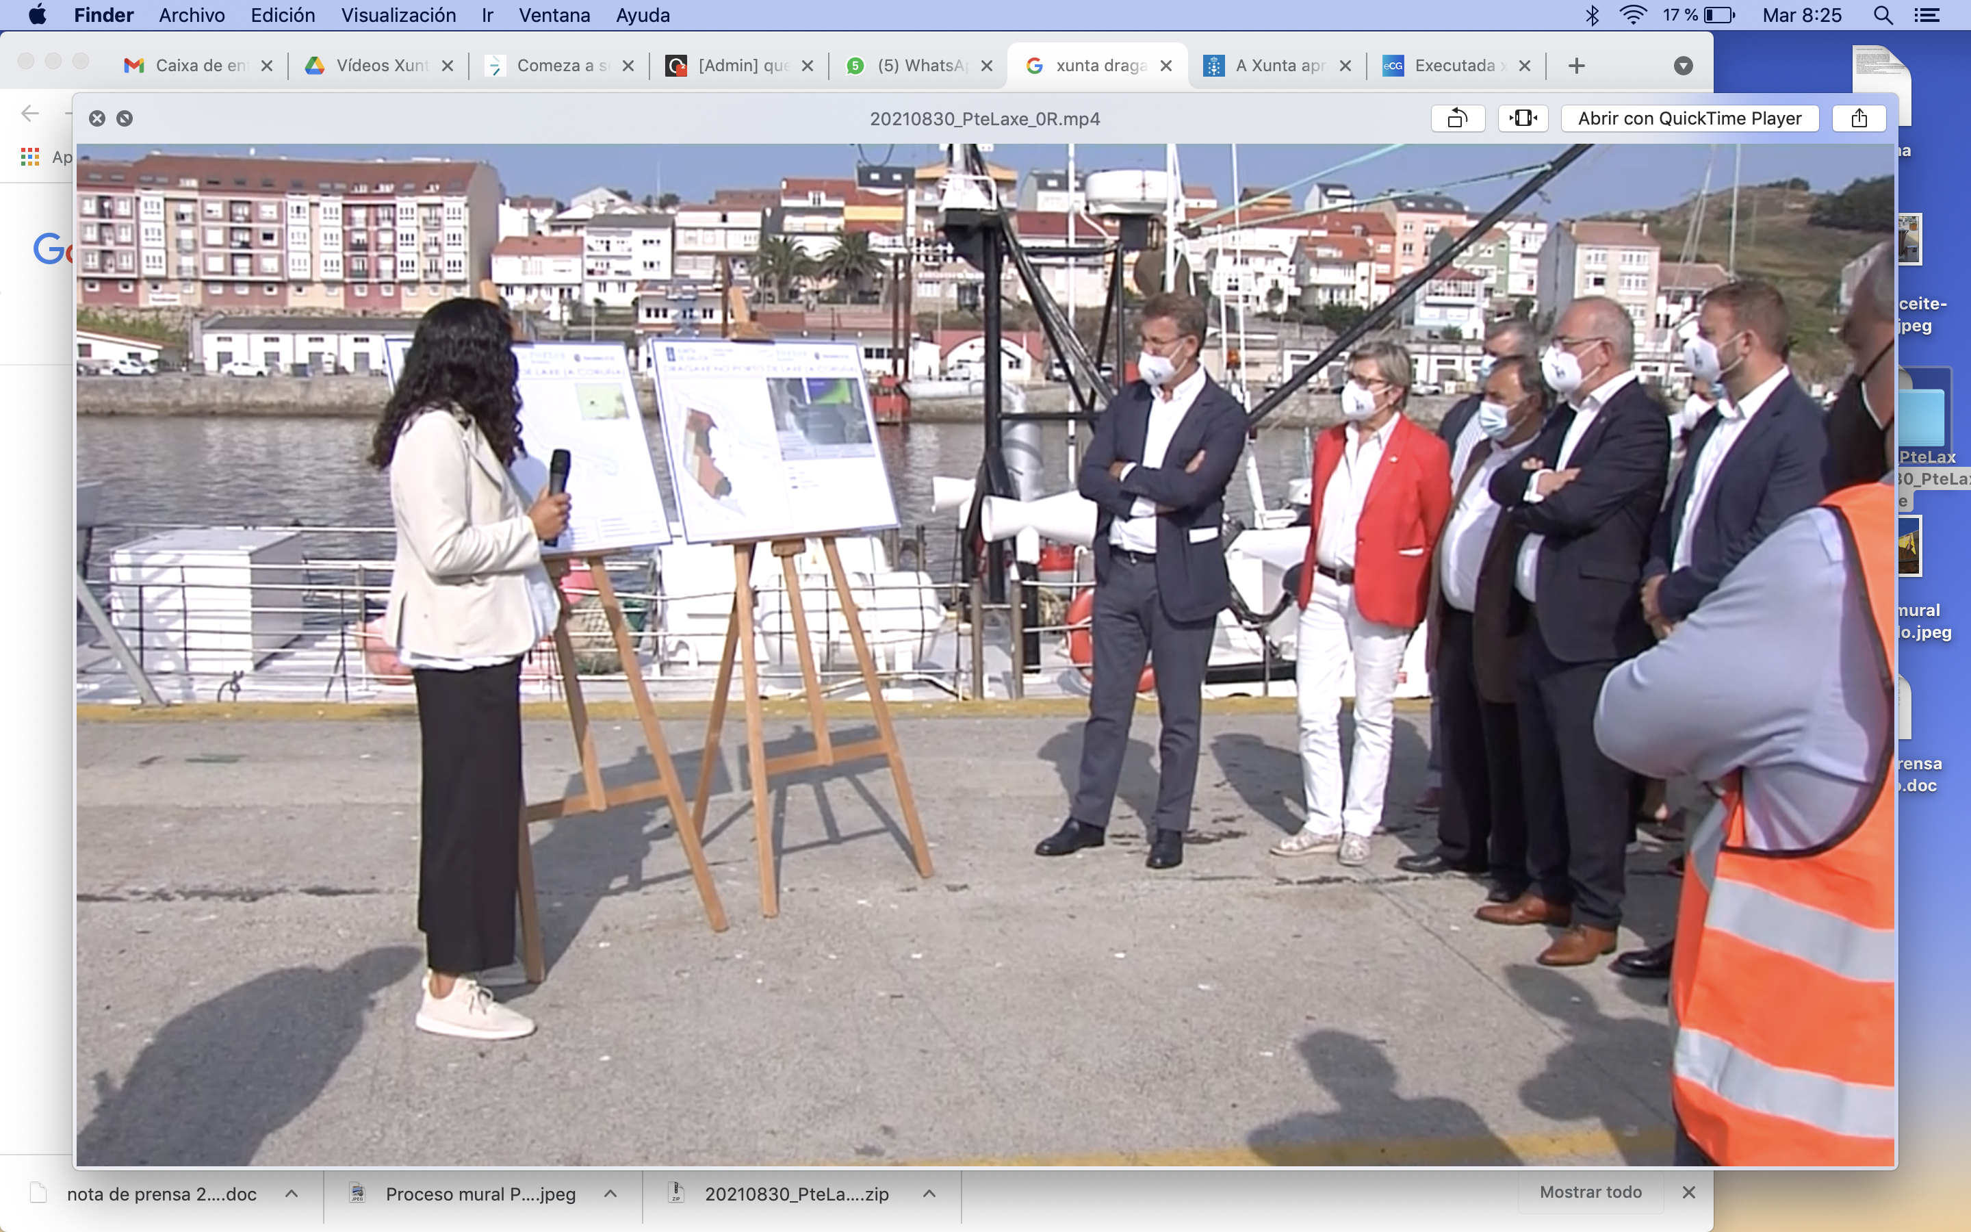Expand options for 20210830_PteLa zip download
The image size is (1971, 1232).
tap(929, 1194)
